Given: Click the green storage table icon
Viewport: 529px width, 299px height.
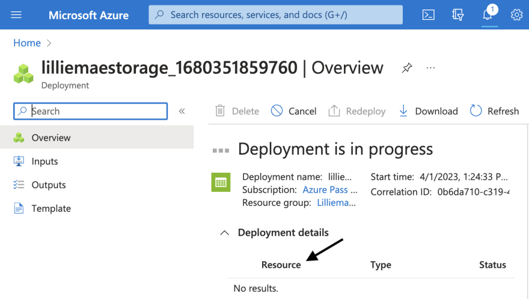Looking at the screenshot, I should [221, 182].
